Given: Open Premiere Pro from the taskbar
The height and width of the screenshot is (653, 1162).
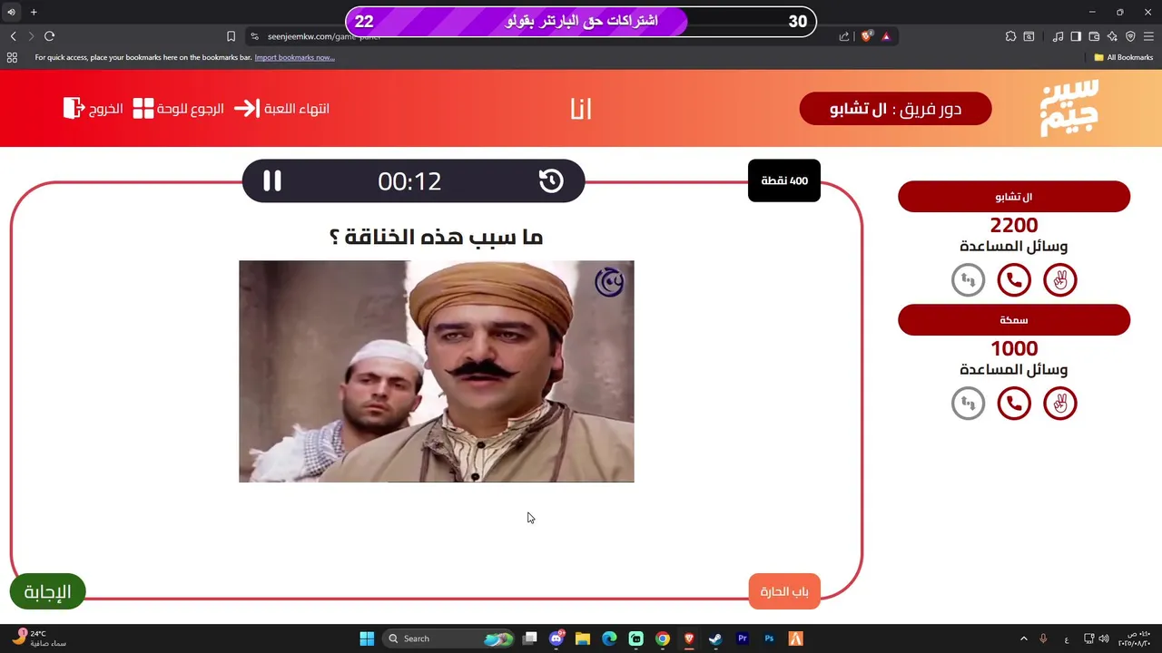Looking at the screenshot, I should 743,638.
